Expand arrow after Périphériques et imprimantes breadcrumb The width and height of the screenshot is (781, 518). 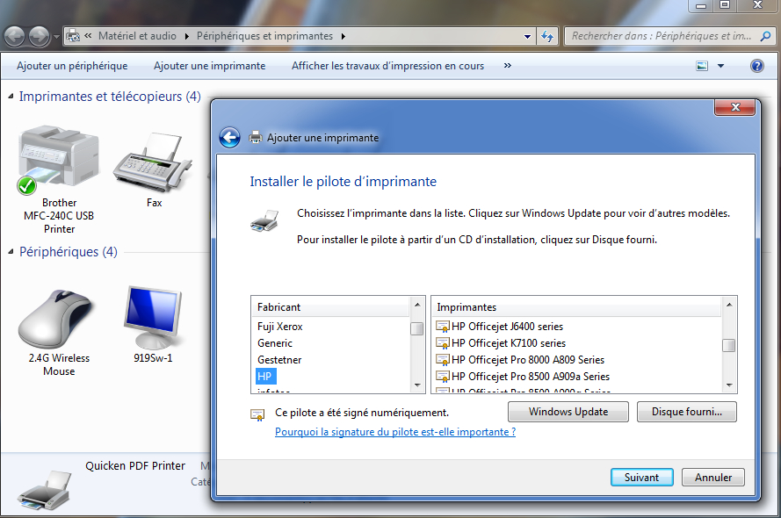pos(343,36)
